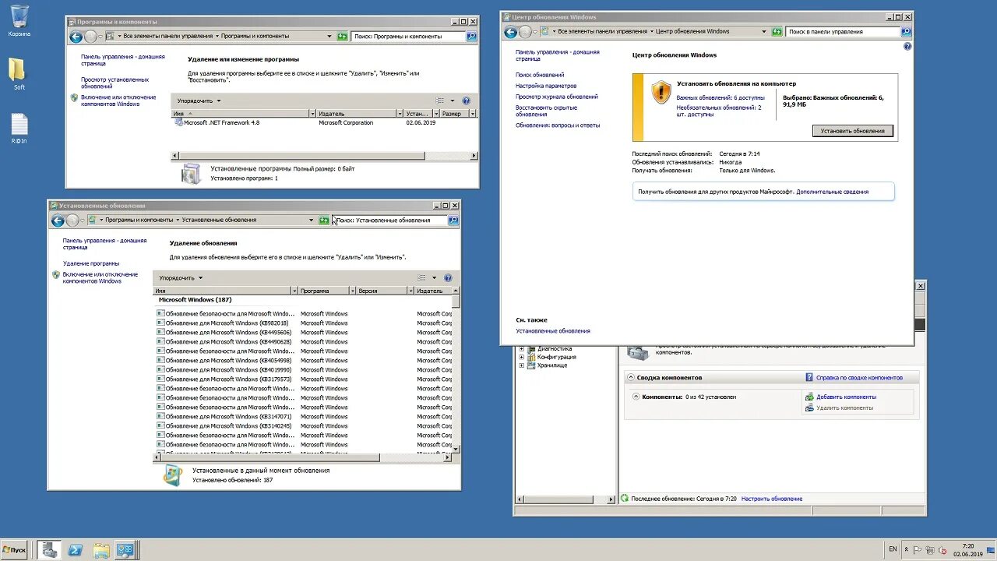The width and height of the screenshot is (997, 561).
Task: Open the R@In file on desktop
Action: pos(19,129)
